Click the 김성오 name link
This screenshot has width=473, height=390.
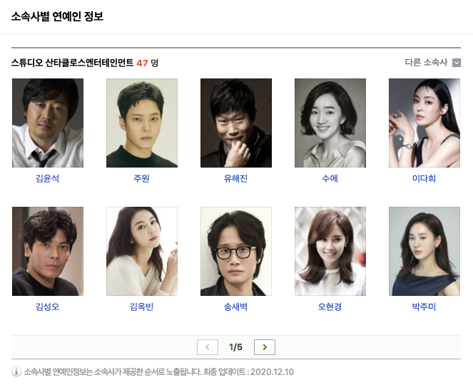[47, 307]
